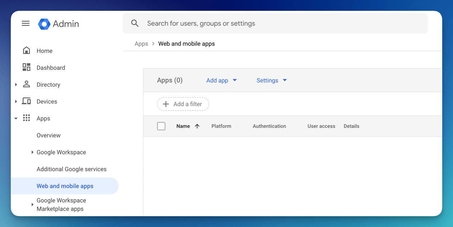Select Web and mobile apps item
Viewport: 453px width, 227px height.
click(x=65, y=186)
